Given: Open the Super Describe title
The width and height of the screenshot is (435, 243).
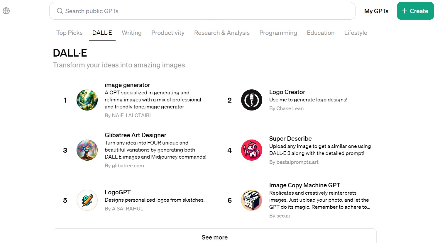Looking at the screenshot, I should pyautogui.click(x=290, y=139).
